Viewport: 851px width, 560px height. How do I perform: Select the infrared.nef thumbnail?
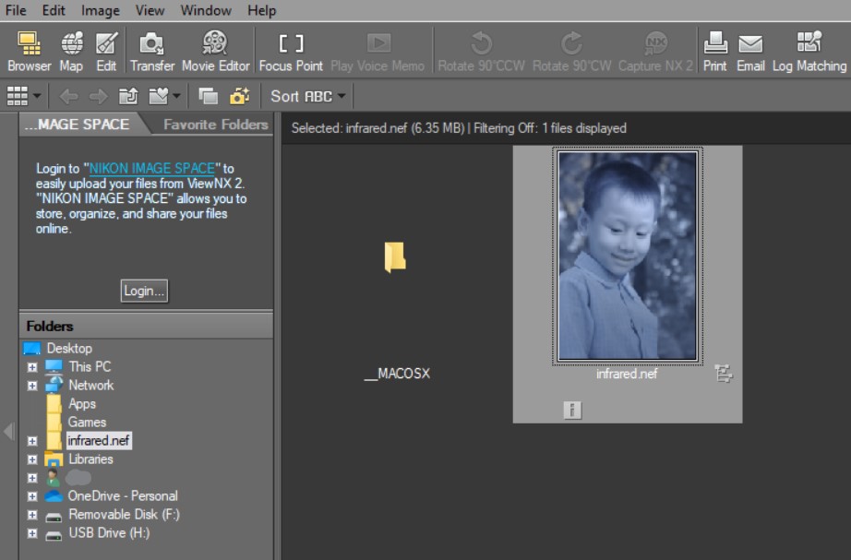point(628,258)
